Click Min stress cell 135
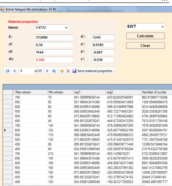 (60, 177)
